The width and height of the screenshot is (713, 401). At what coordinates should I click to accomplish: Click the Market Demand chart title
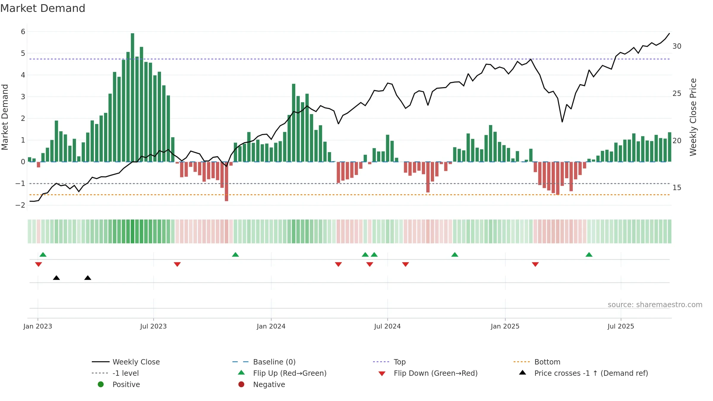[x=43, y=8]
